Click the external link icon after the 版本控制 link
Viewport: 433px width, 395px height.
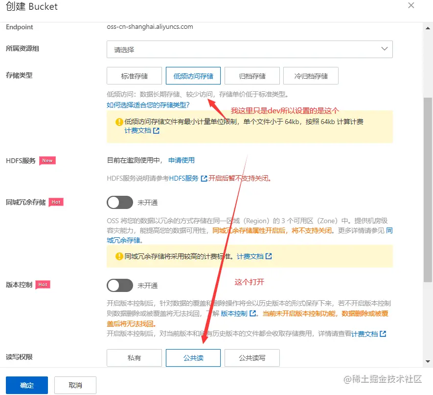pyautogui.click(x=252, y=312)
